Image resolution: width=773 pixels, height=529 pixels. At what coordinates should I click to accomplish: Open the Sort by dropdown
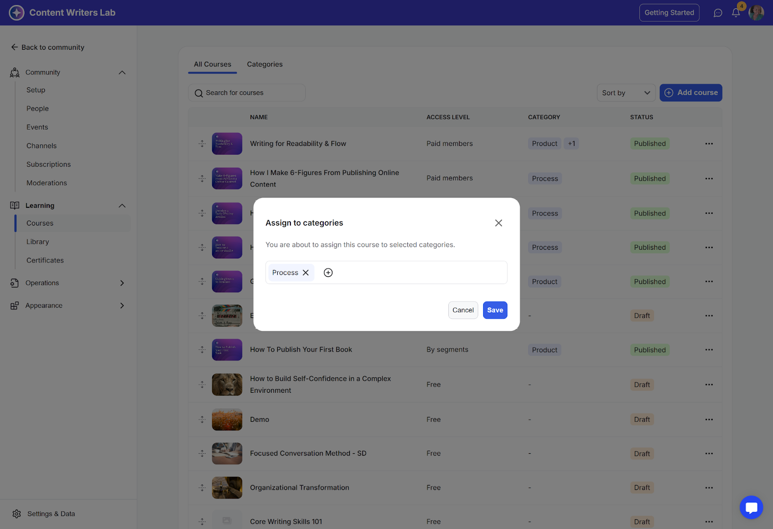pyautogui.click(x=626, y=93)
